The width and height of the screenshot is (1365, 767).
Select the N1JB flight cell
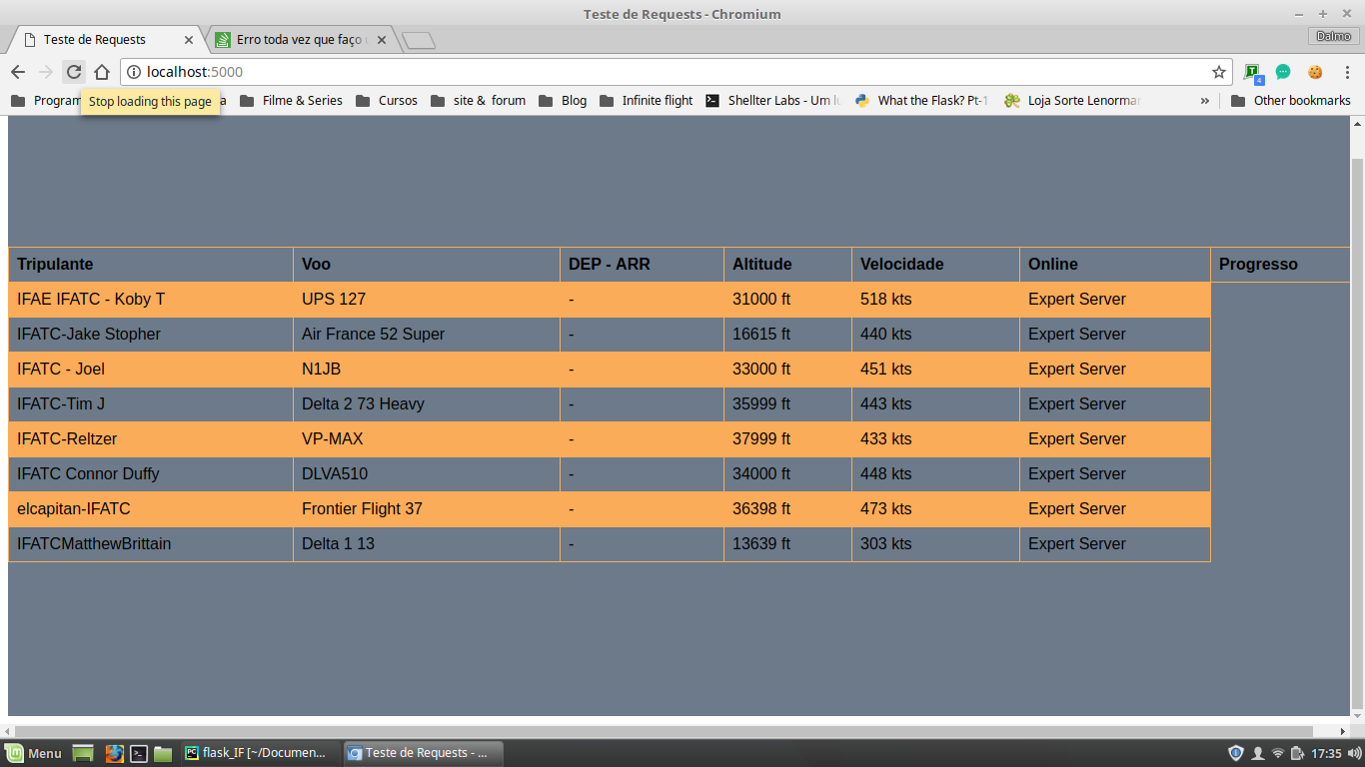[x=427, y=370]
